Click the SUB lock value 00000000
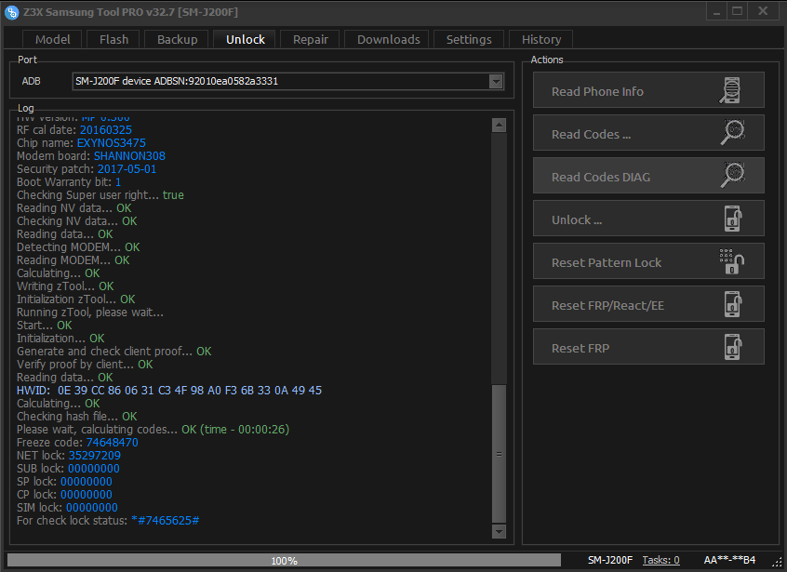 click(x=94, y=469)
